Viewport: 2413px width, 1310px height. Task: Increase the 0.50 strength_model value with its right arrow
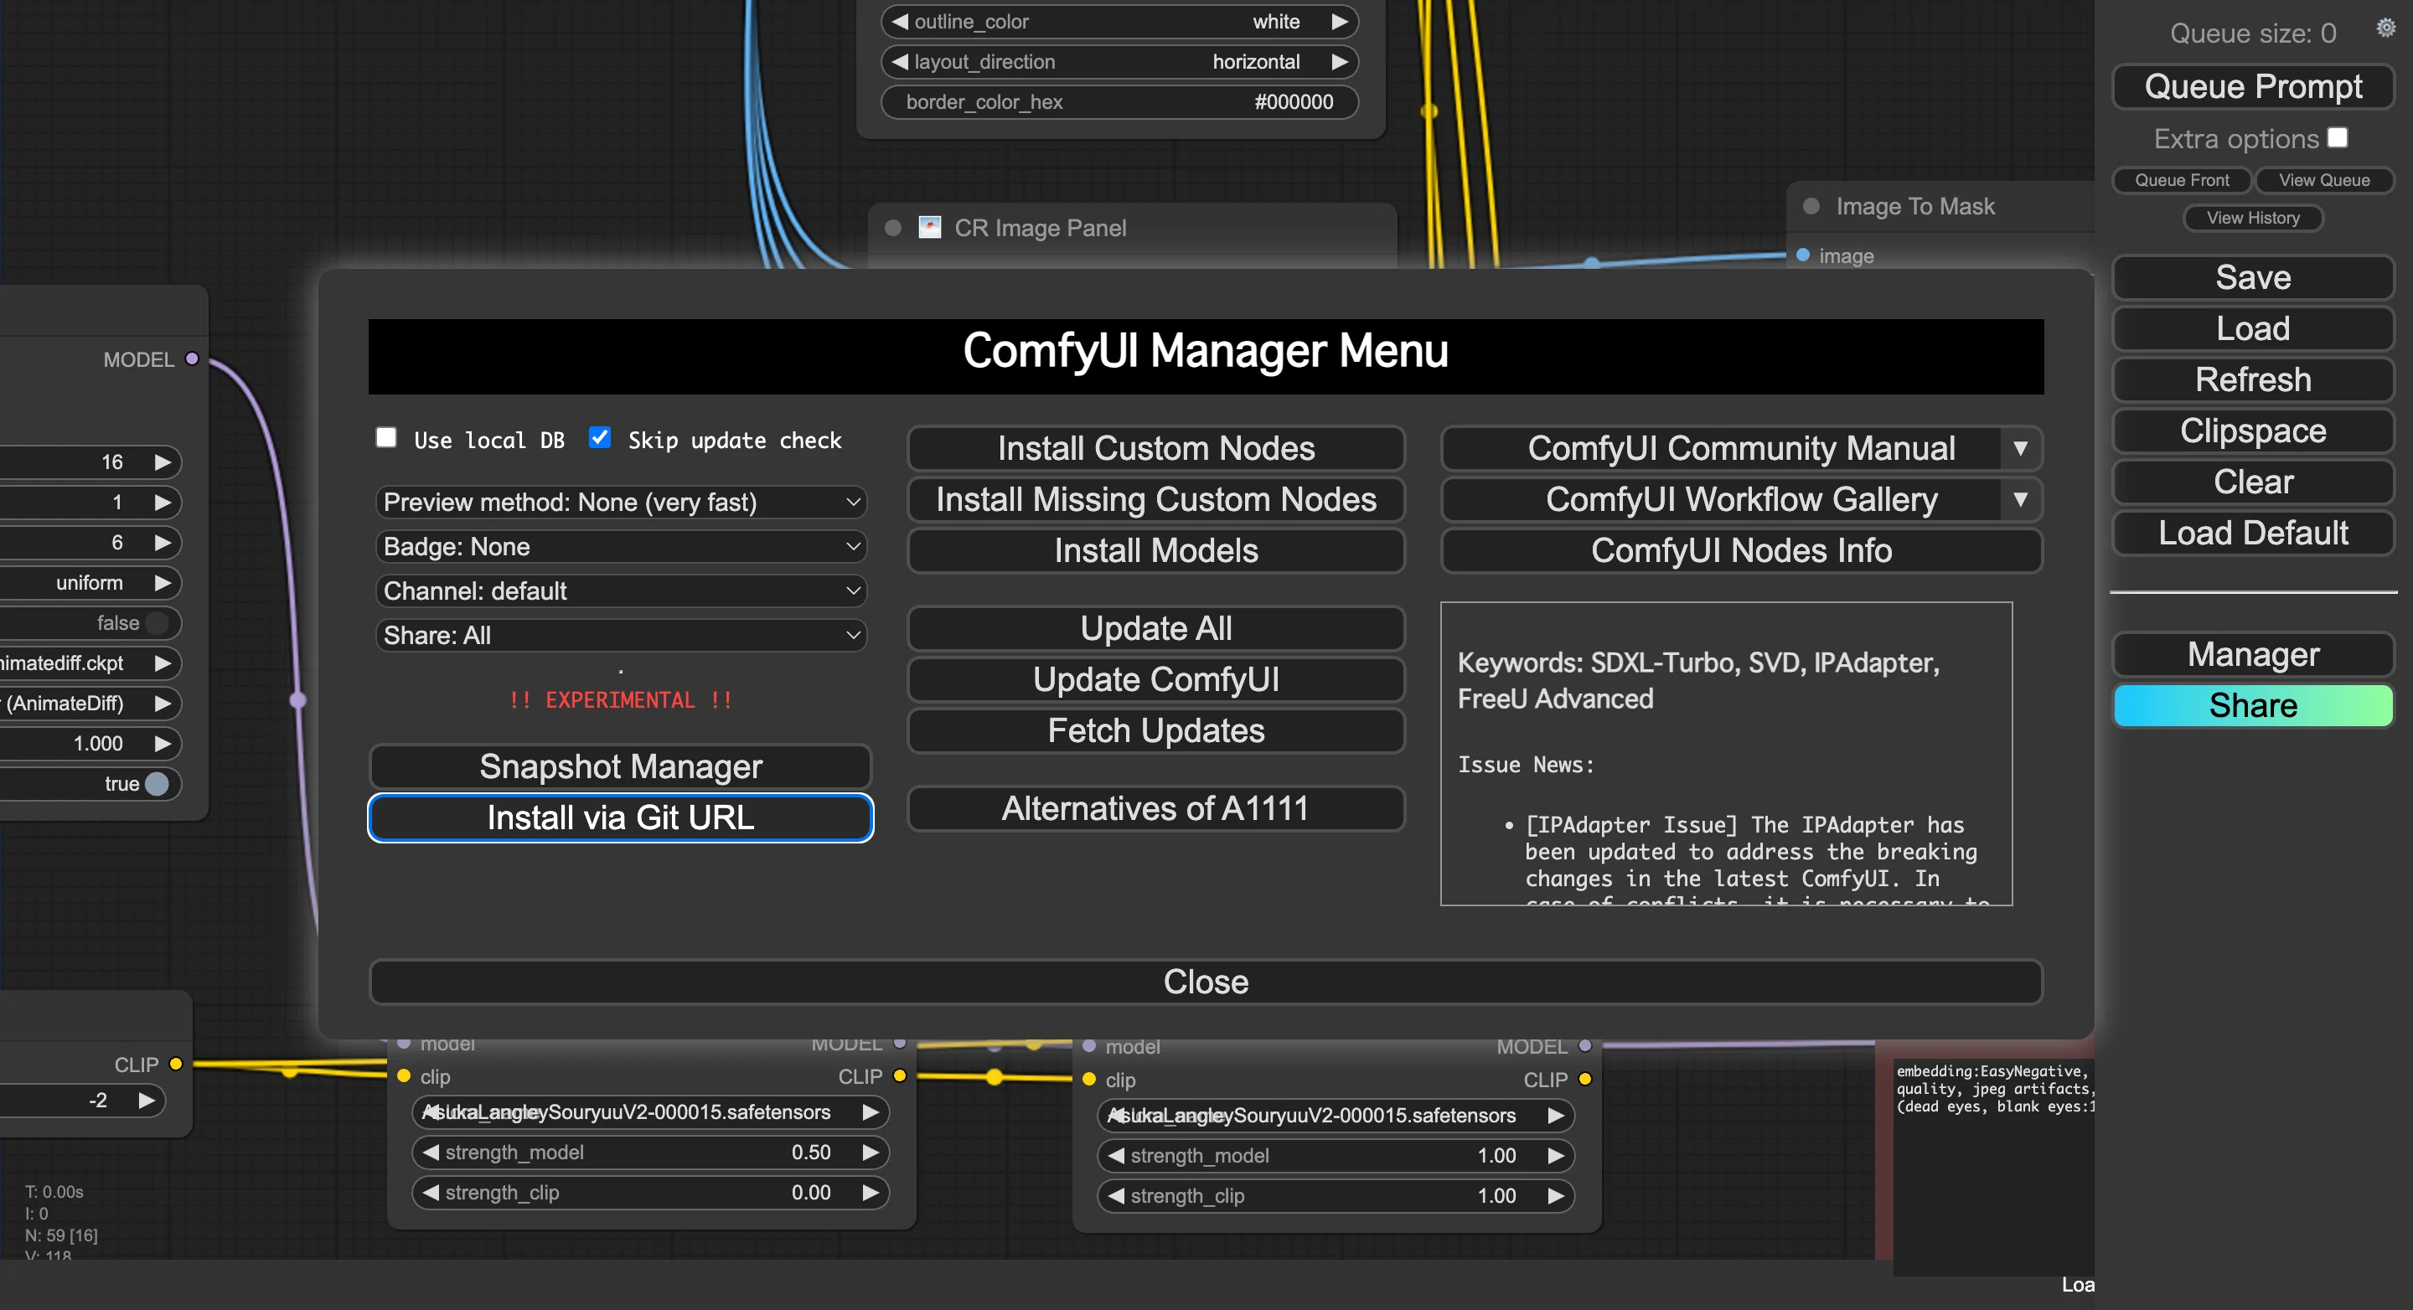871,1152
